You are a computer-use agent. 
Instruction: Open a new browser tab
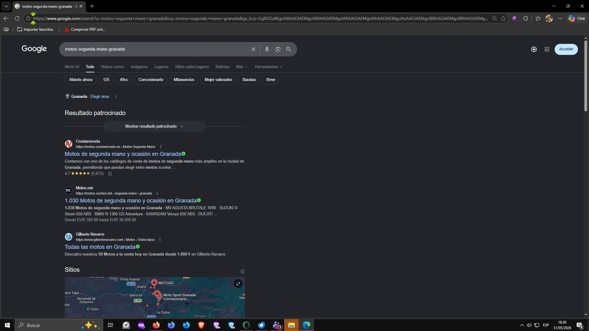(x=92, y=6)
